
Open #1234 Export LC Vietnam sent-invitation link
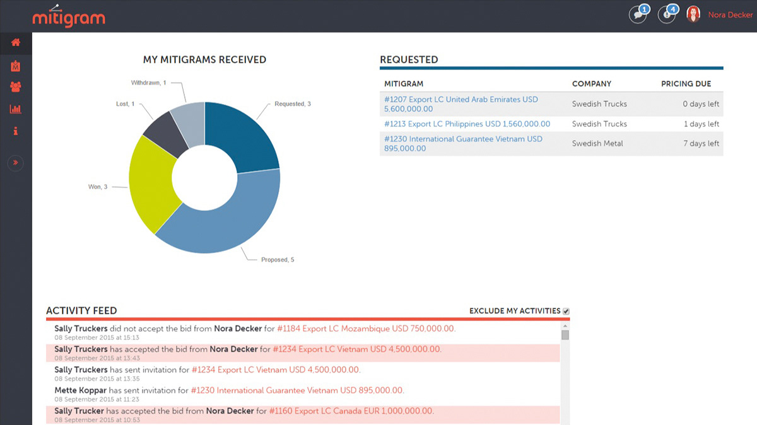[276, 370]
